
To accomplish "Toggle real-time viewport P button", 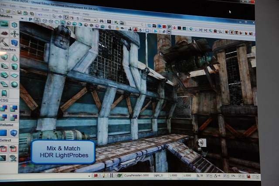I will [x=31, y=19].
